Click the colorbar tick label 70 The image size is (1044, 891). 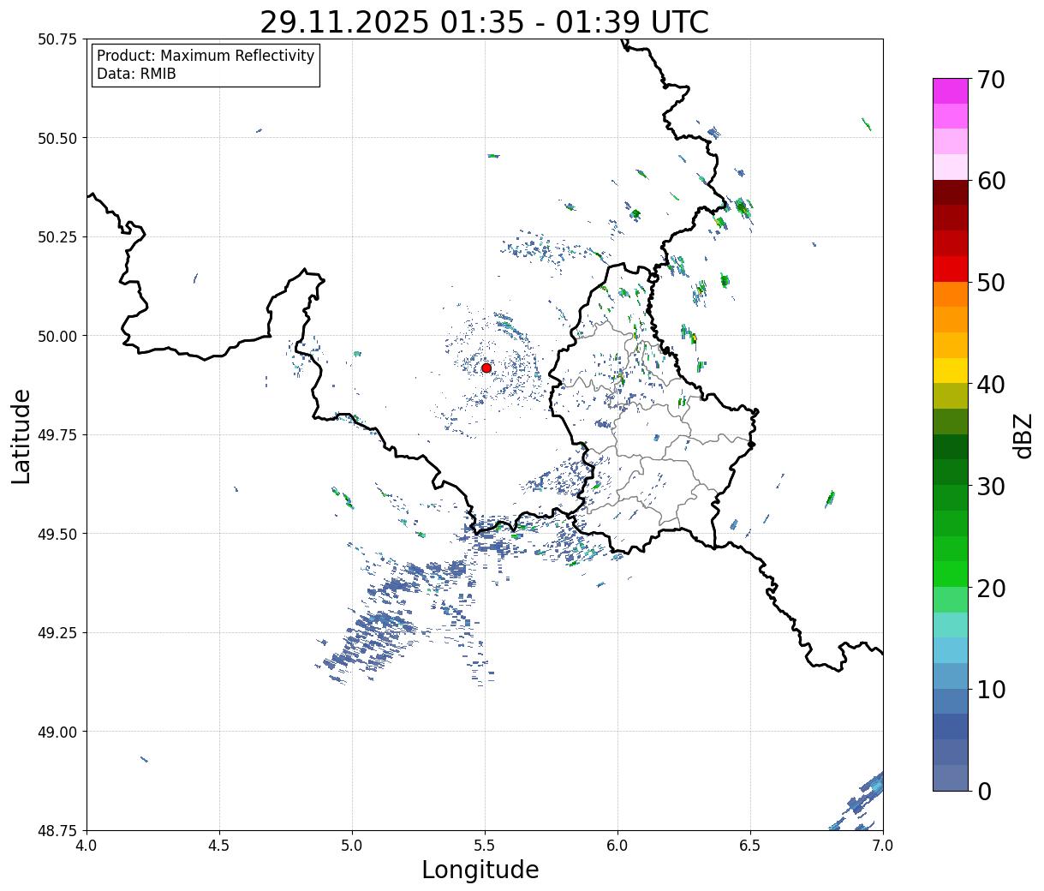click(991, 80)
